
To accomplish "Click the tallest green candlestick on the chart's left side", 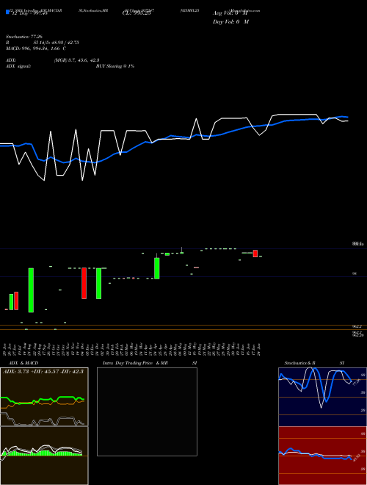I will 31,290.
